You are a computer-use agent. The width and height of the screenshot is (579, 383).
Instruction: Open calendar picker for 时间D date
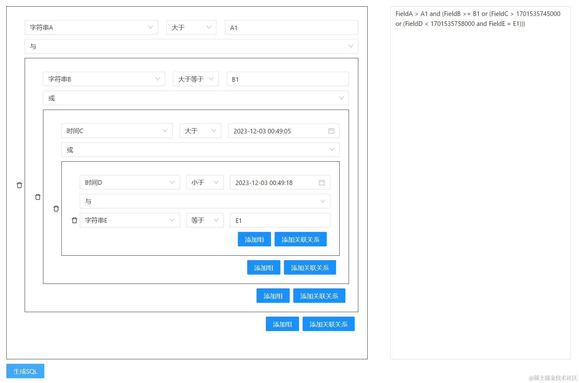click(x=322, y=183)
